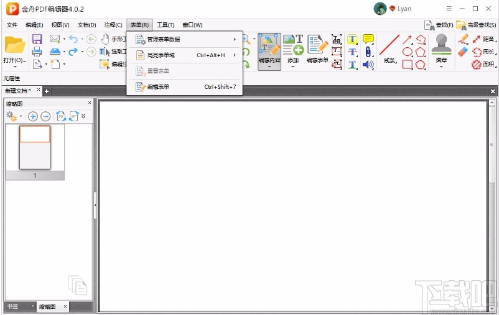Viewport: 499px width, 315px height.
Task: Select the red arrow drawing tool
Action: click(407, 39)
